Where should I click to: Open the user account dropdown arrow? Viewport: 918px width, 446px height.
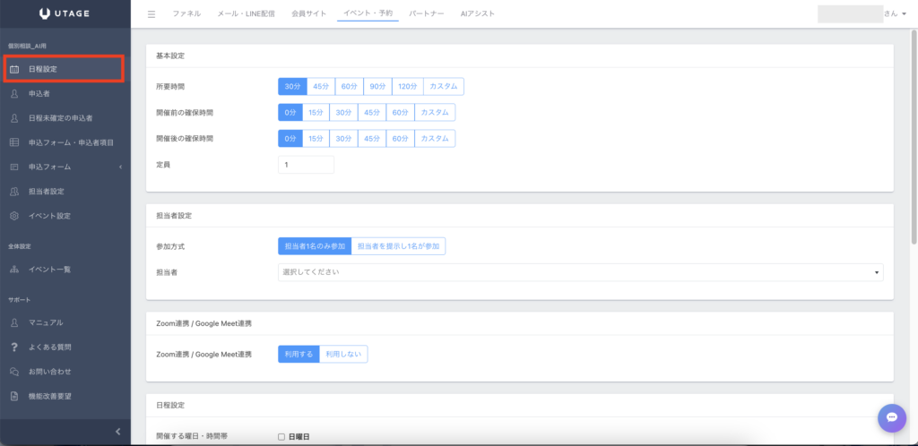(x=904, y=14)
